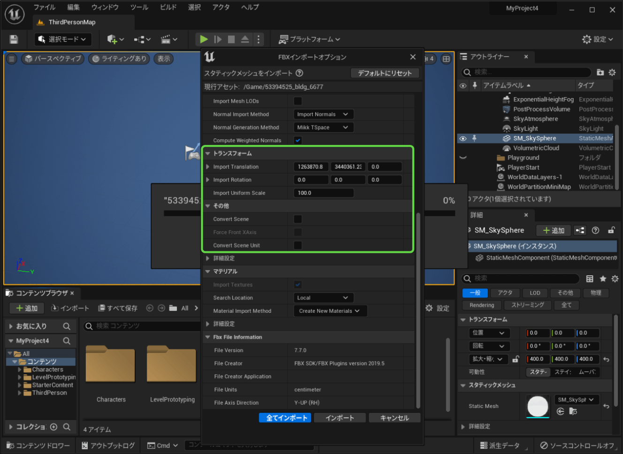Image resolution: width=623 pixels, height=454 pixels.
Task: Enable the Convert Scene Unit checkbox
Action: pyautogui.click(x=298, y=245)
